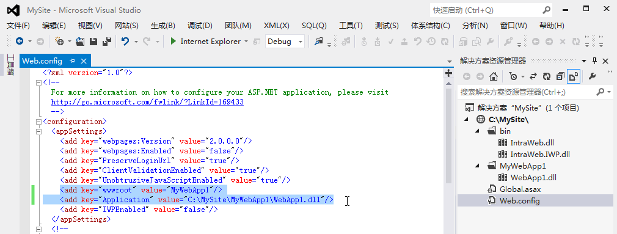The width and height of the screenshot is (617, 234).
Task: Select Global.asax in Solution Explorer
Action: click(x=520, y=189)
